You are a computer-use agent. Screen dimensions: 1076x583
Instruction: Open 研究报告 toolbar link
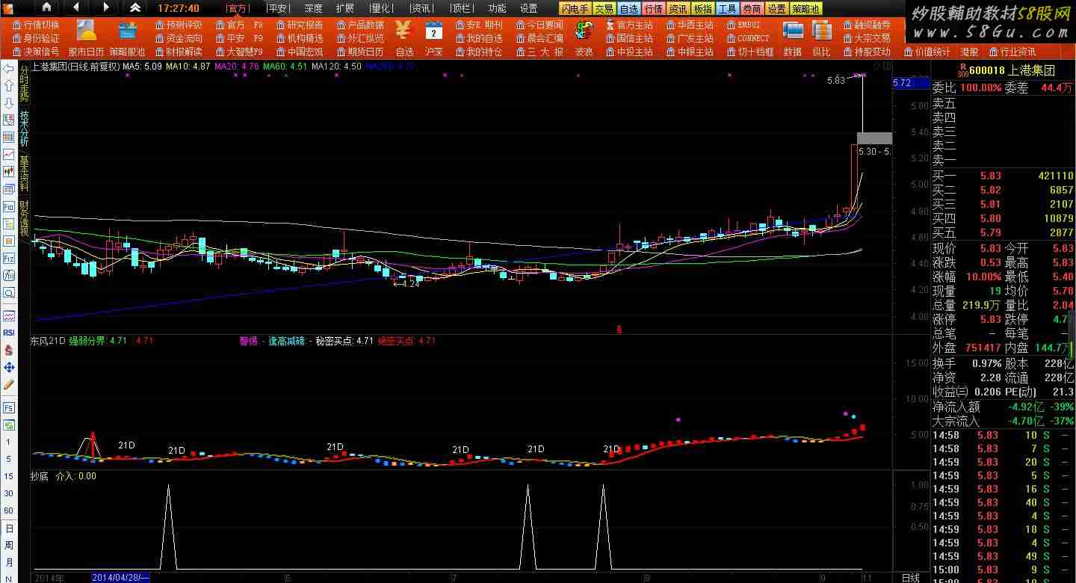(x=300, y=25)
